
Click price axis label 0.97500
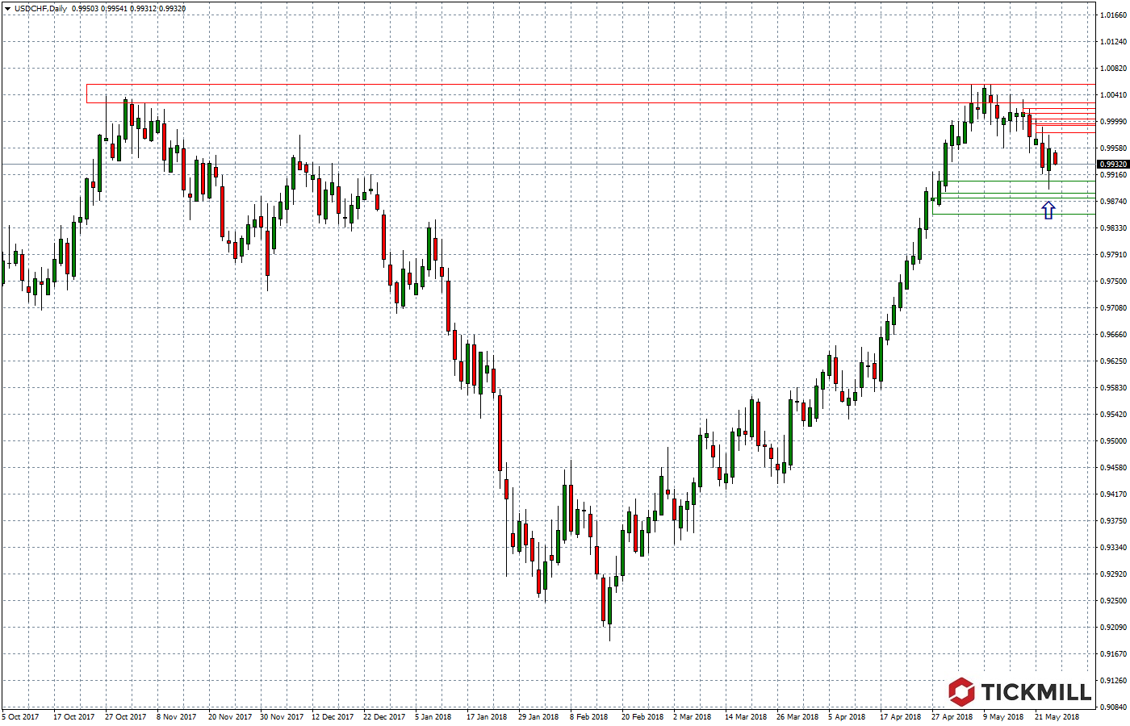(1113, 282)
